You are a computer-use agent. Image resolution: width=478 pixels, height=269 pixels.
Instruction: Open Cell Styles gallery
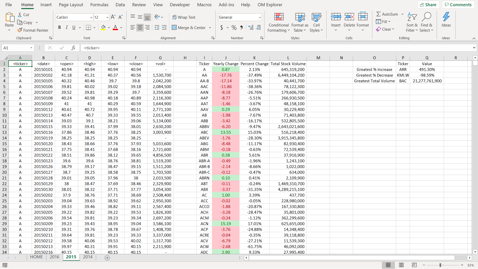(316, 22)
